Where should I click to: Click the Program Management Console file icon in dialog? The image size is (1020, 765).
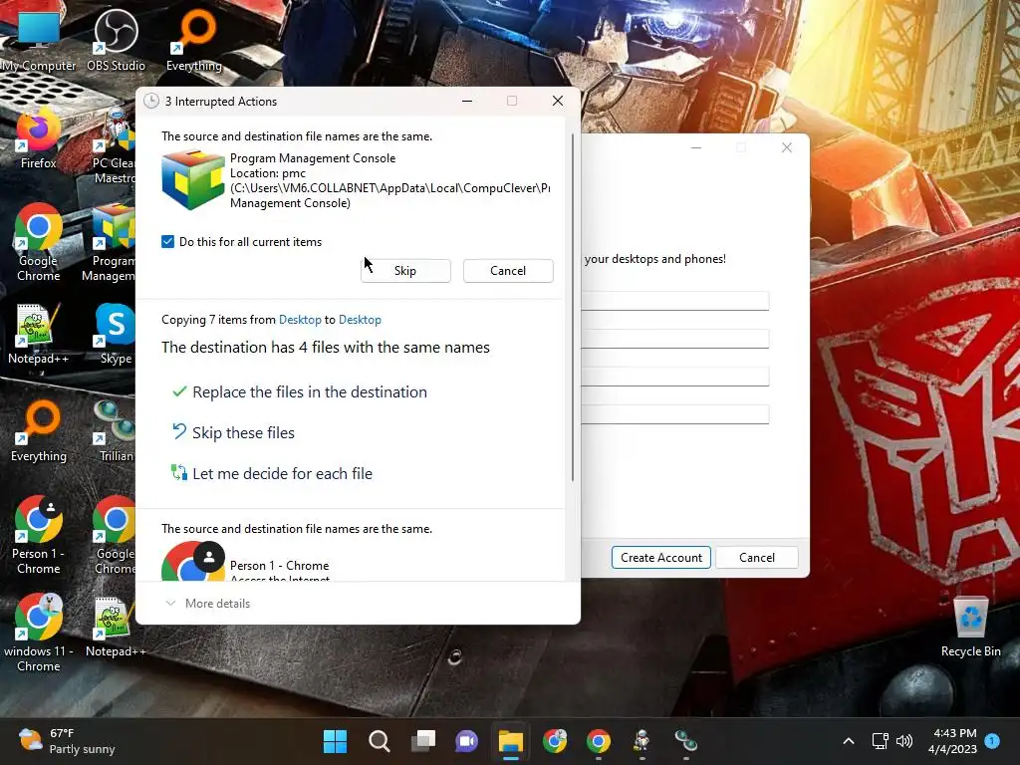pos(192,180)
